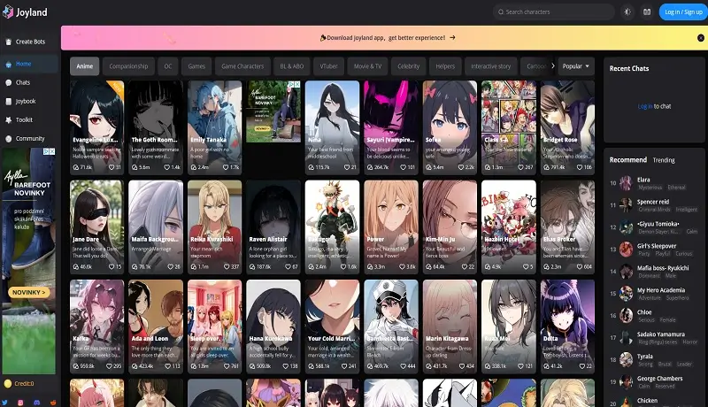Toggle the light/dark theme

coord(628,12)
